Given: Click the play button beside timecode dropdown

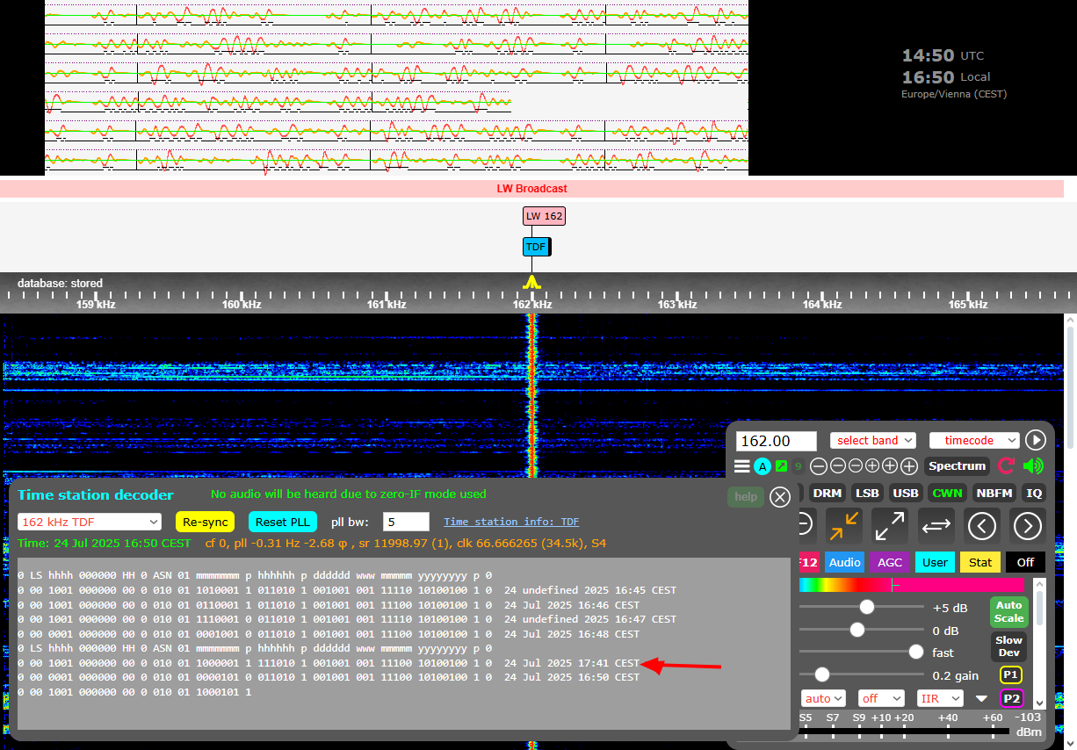Looking at the screenshot, I should click(x=1036, y=440).
